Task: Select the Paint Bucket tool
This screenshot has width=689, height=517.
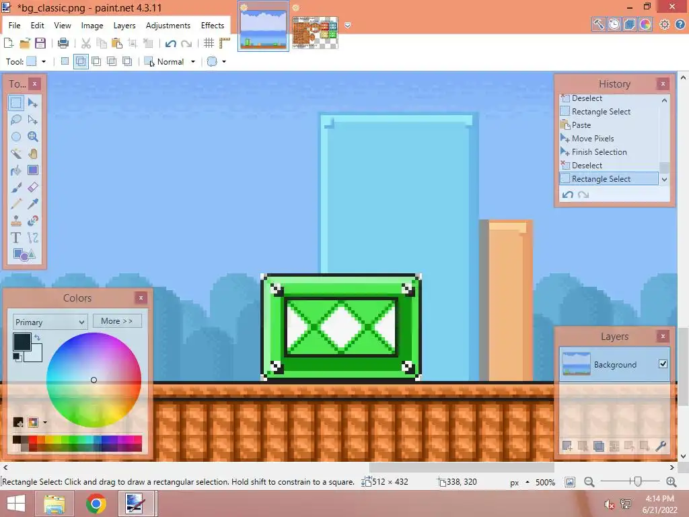Action: (16, 170)
